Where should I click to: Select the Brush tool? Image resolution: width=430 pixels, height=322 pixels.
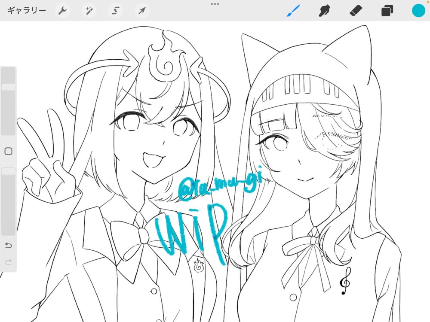293,11
